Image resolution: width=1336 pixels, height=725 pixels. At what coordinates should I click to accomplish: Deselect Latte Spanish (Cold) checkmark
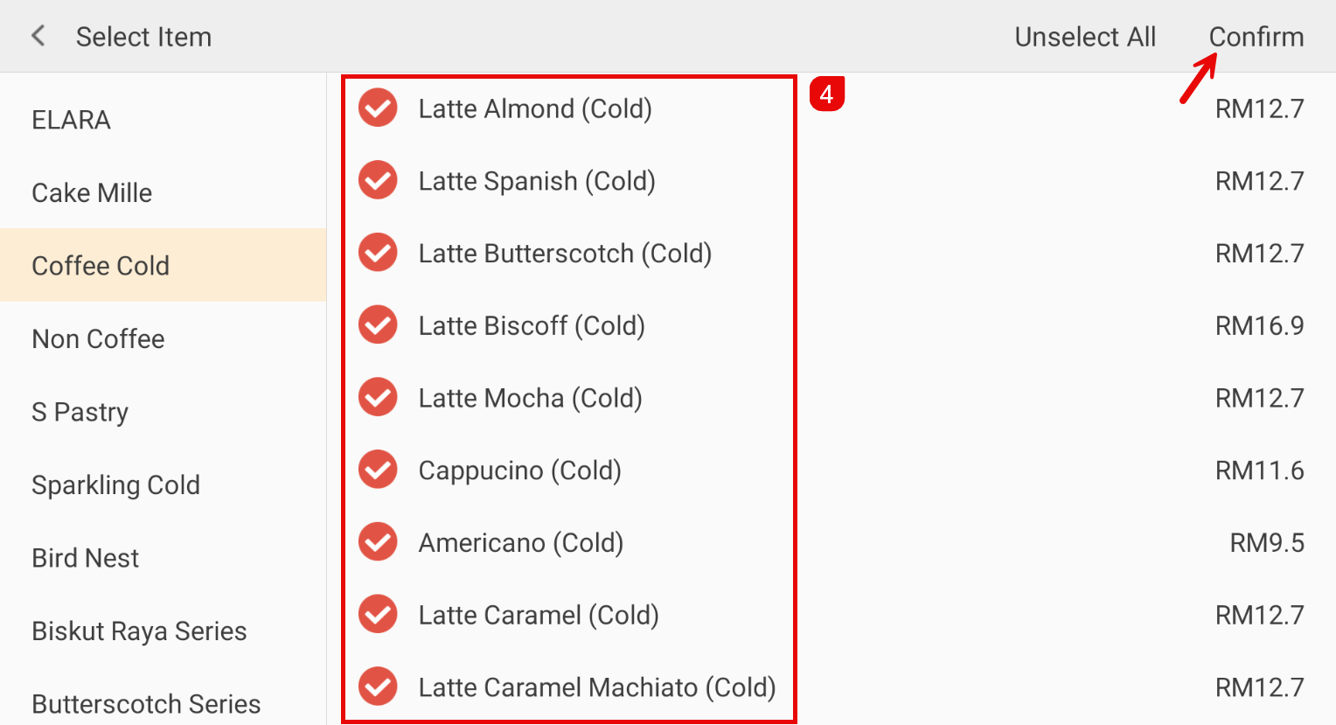coord(378,181)
